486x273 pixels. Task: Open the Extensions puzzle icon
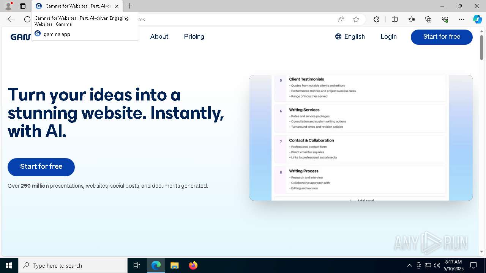tap(376, 19)
